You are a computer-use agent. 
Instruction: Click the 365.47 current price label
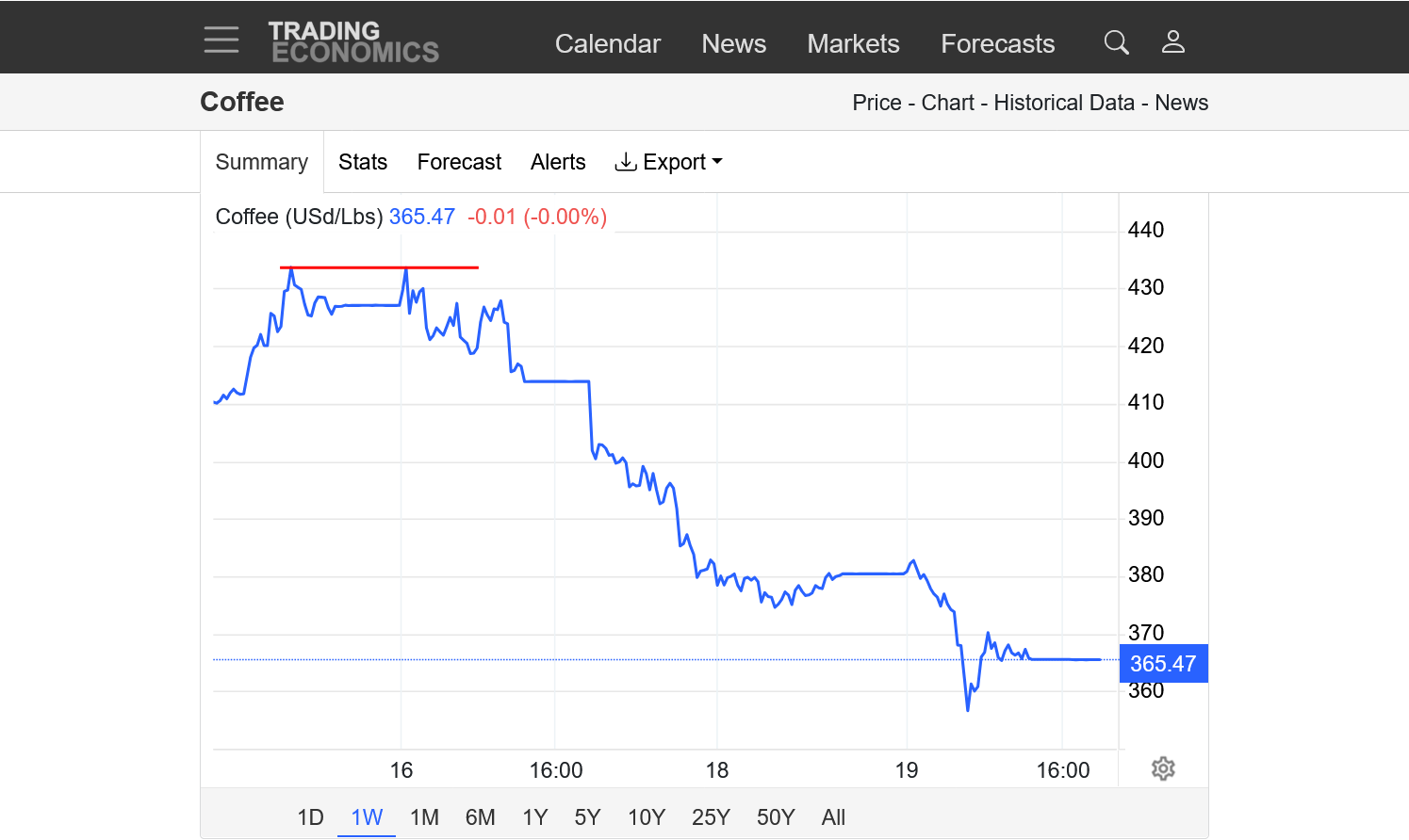(x=1163, y=663)
